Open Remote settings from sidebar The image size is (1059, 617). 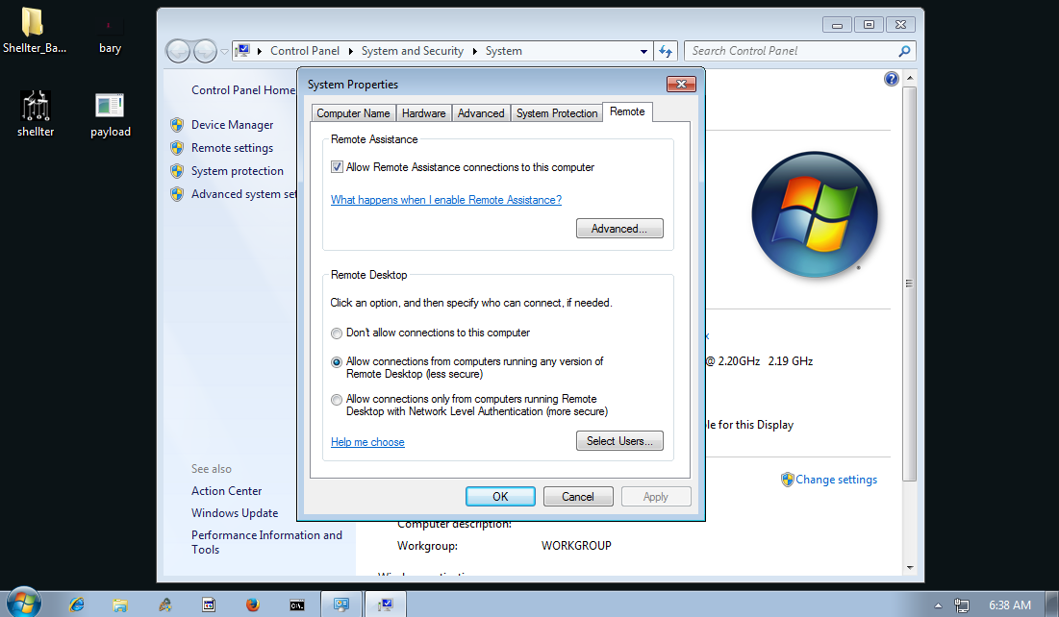(x=233, y=148)
